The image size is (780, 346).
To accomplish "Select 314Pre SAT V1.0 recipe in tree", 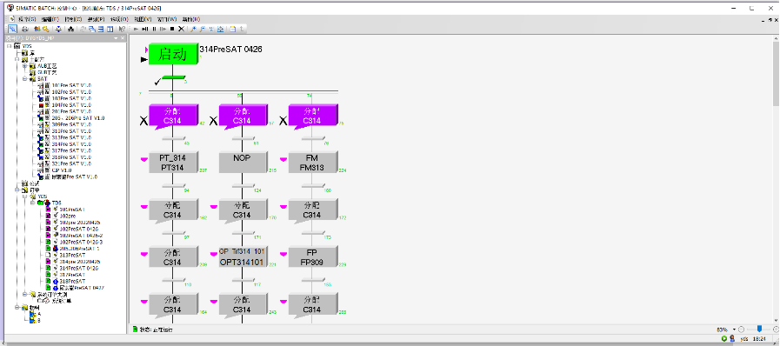I will coord(71,144).
